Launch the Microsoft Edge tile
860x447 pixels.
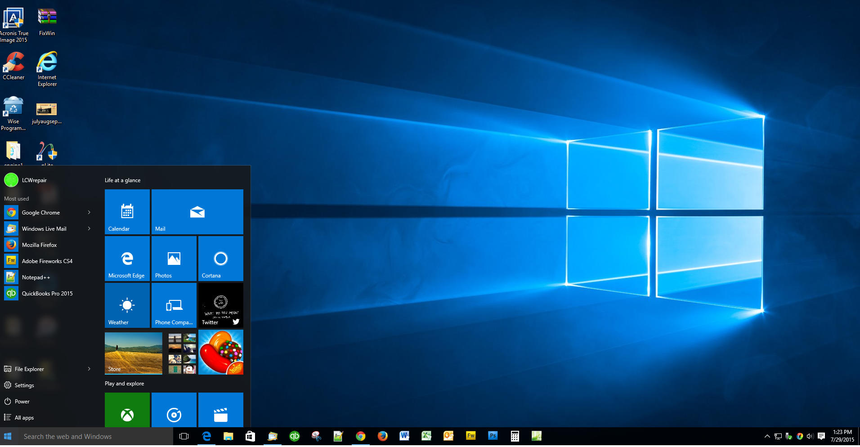tap(127, 259)
